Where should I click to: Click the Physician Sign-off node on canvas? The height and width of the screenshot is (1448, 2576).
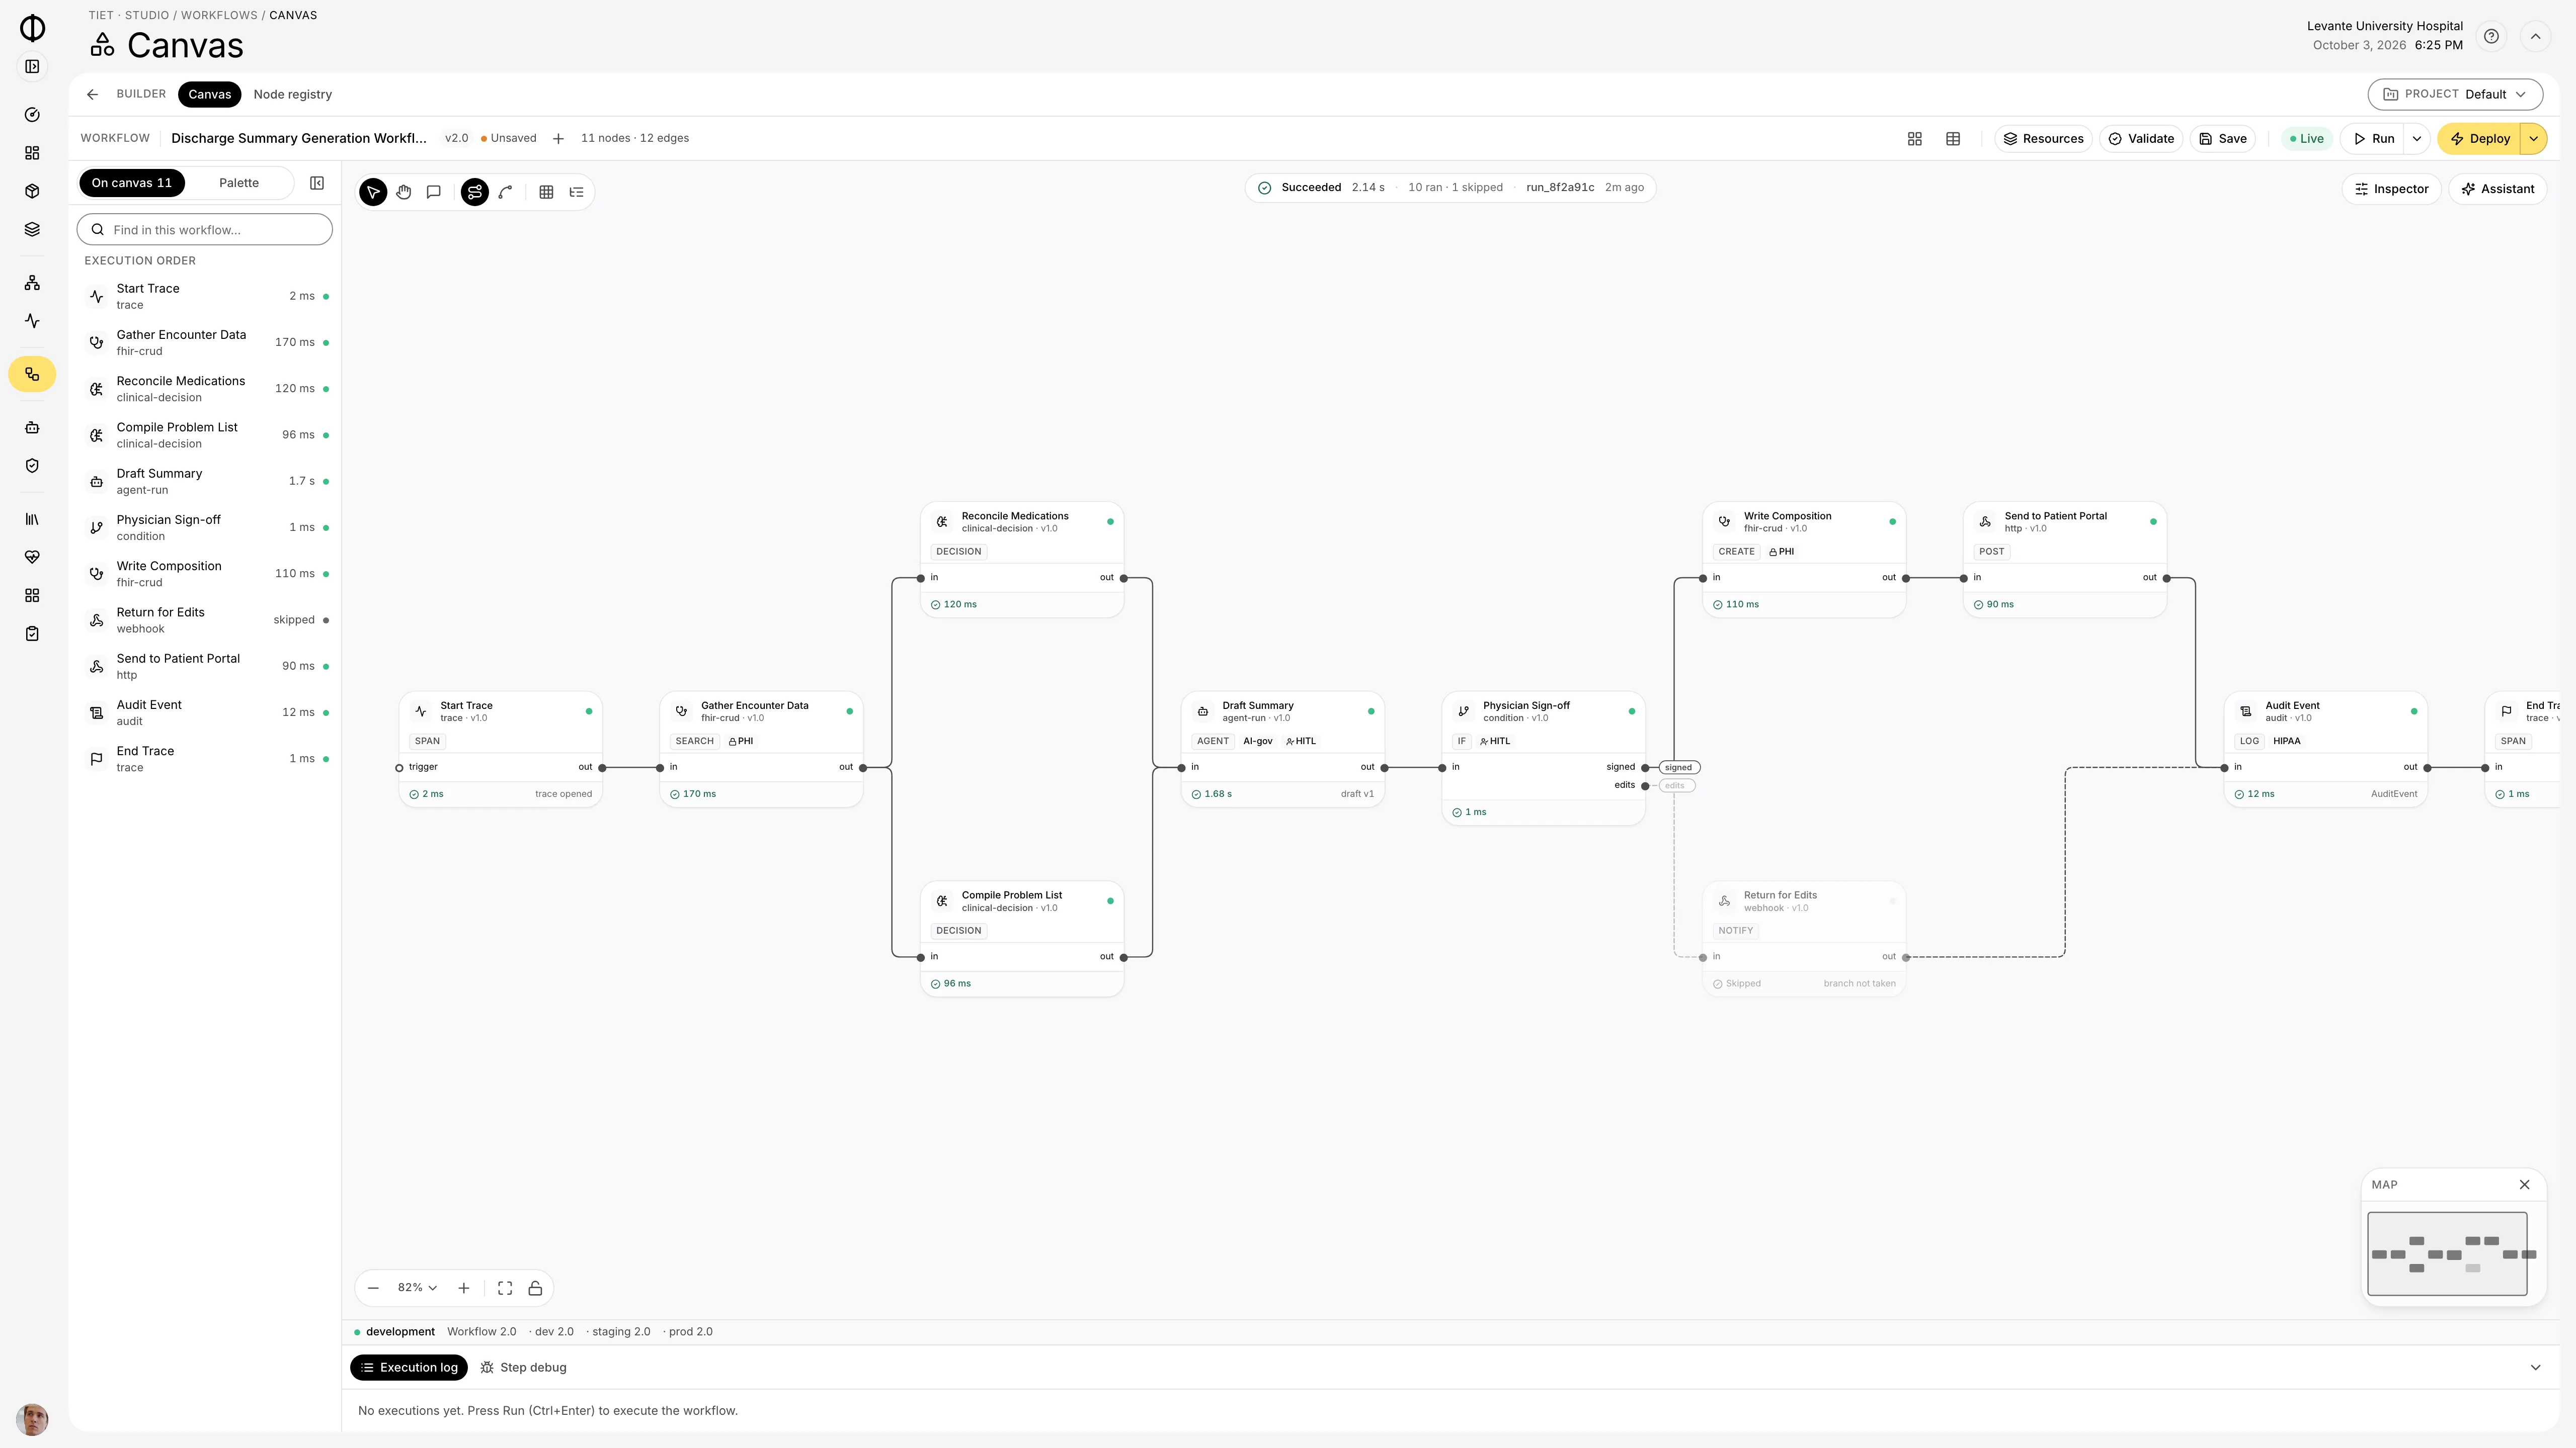tap(1543, 759)
